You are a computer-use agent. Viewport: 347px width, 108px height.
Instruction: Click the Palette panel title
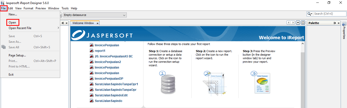(314, 23)
